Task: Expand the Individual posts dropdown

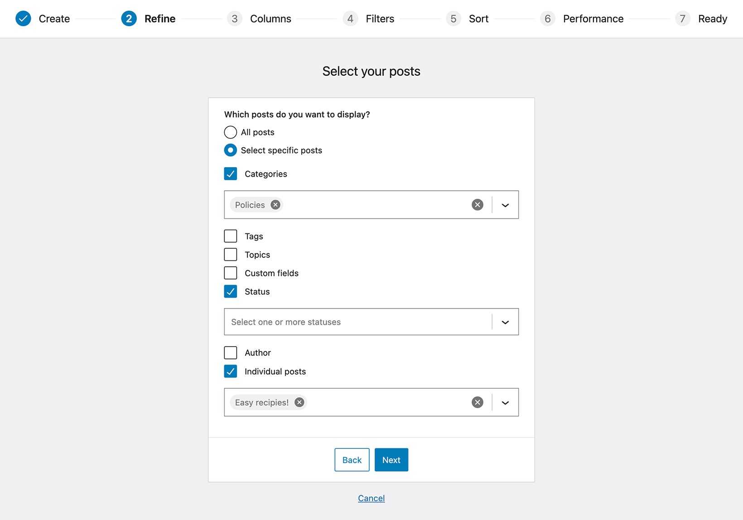Action: [x=505, y=402]
